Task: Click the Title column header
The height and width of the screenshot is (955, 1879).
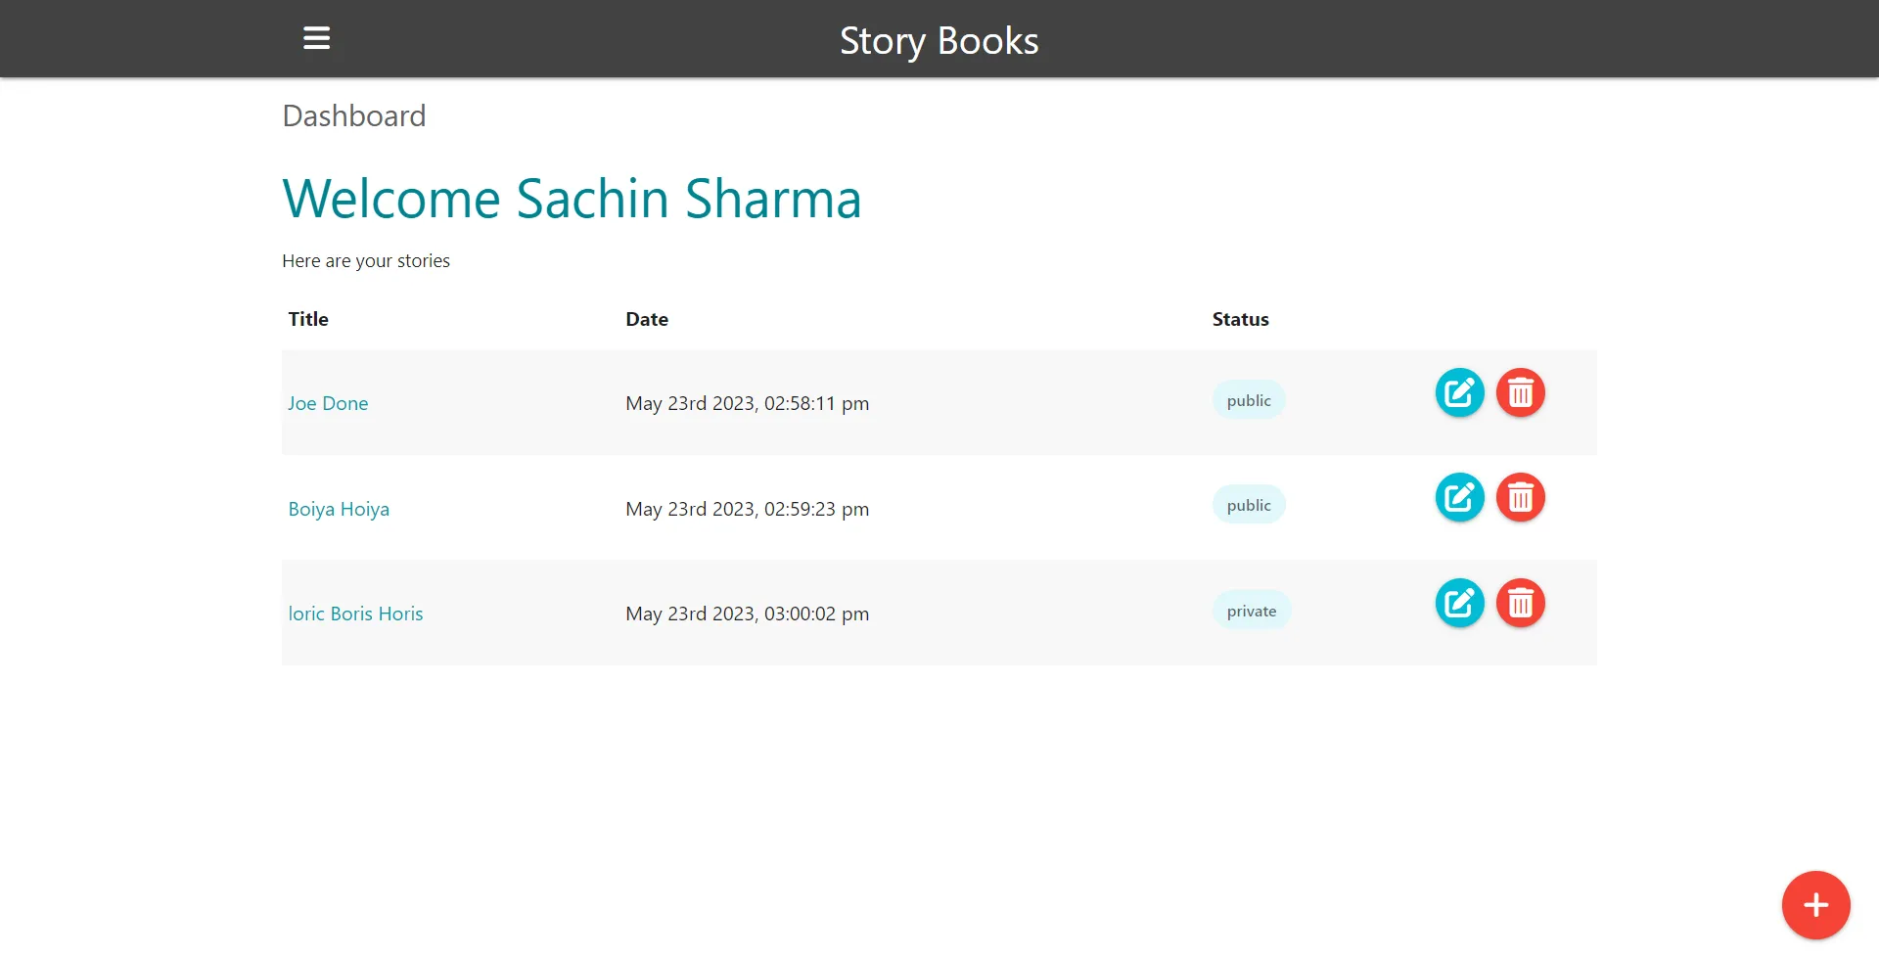Action: [x=308, y=319]
